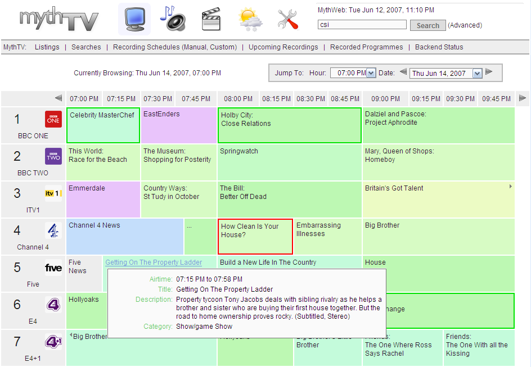Open the Manual recording schedule link
The width and height of the screenshot is (531, 367).
click(195, 47)
